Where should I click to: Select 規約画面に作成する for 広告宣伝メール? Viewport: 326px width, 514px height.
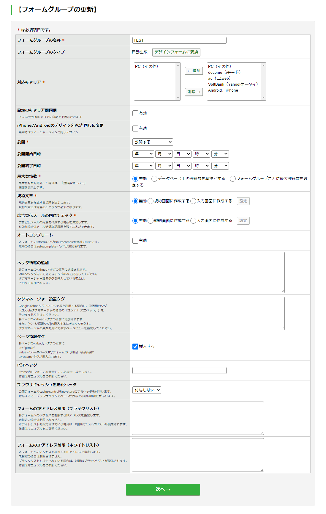tap(151, 221)
